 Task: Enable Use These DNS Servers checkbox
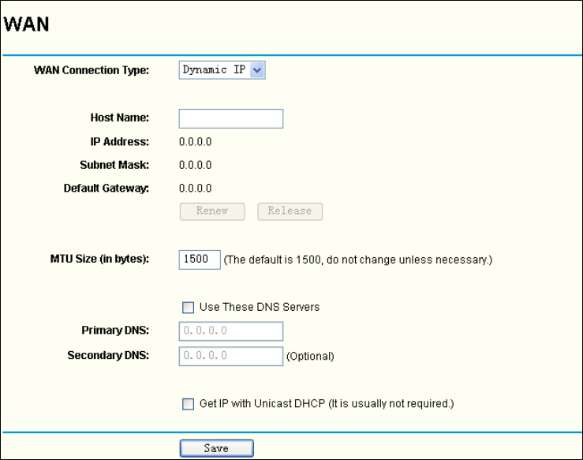coord(188,308)
